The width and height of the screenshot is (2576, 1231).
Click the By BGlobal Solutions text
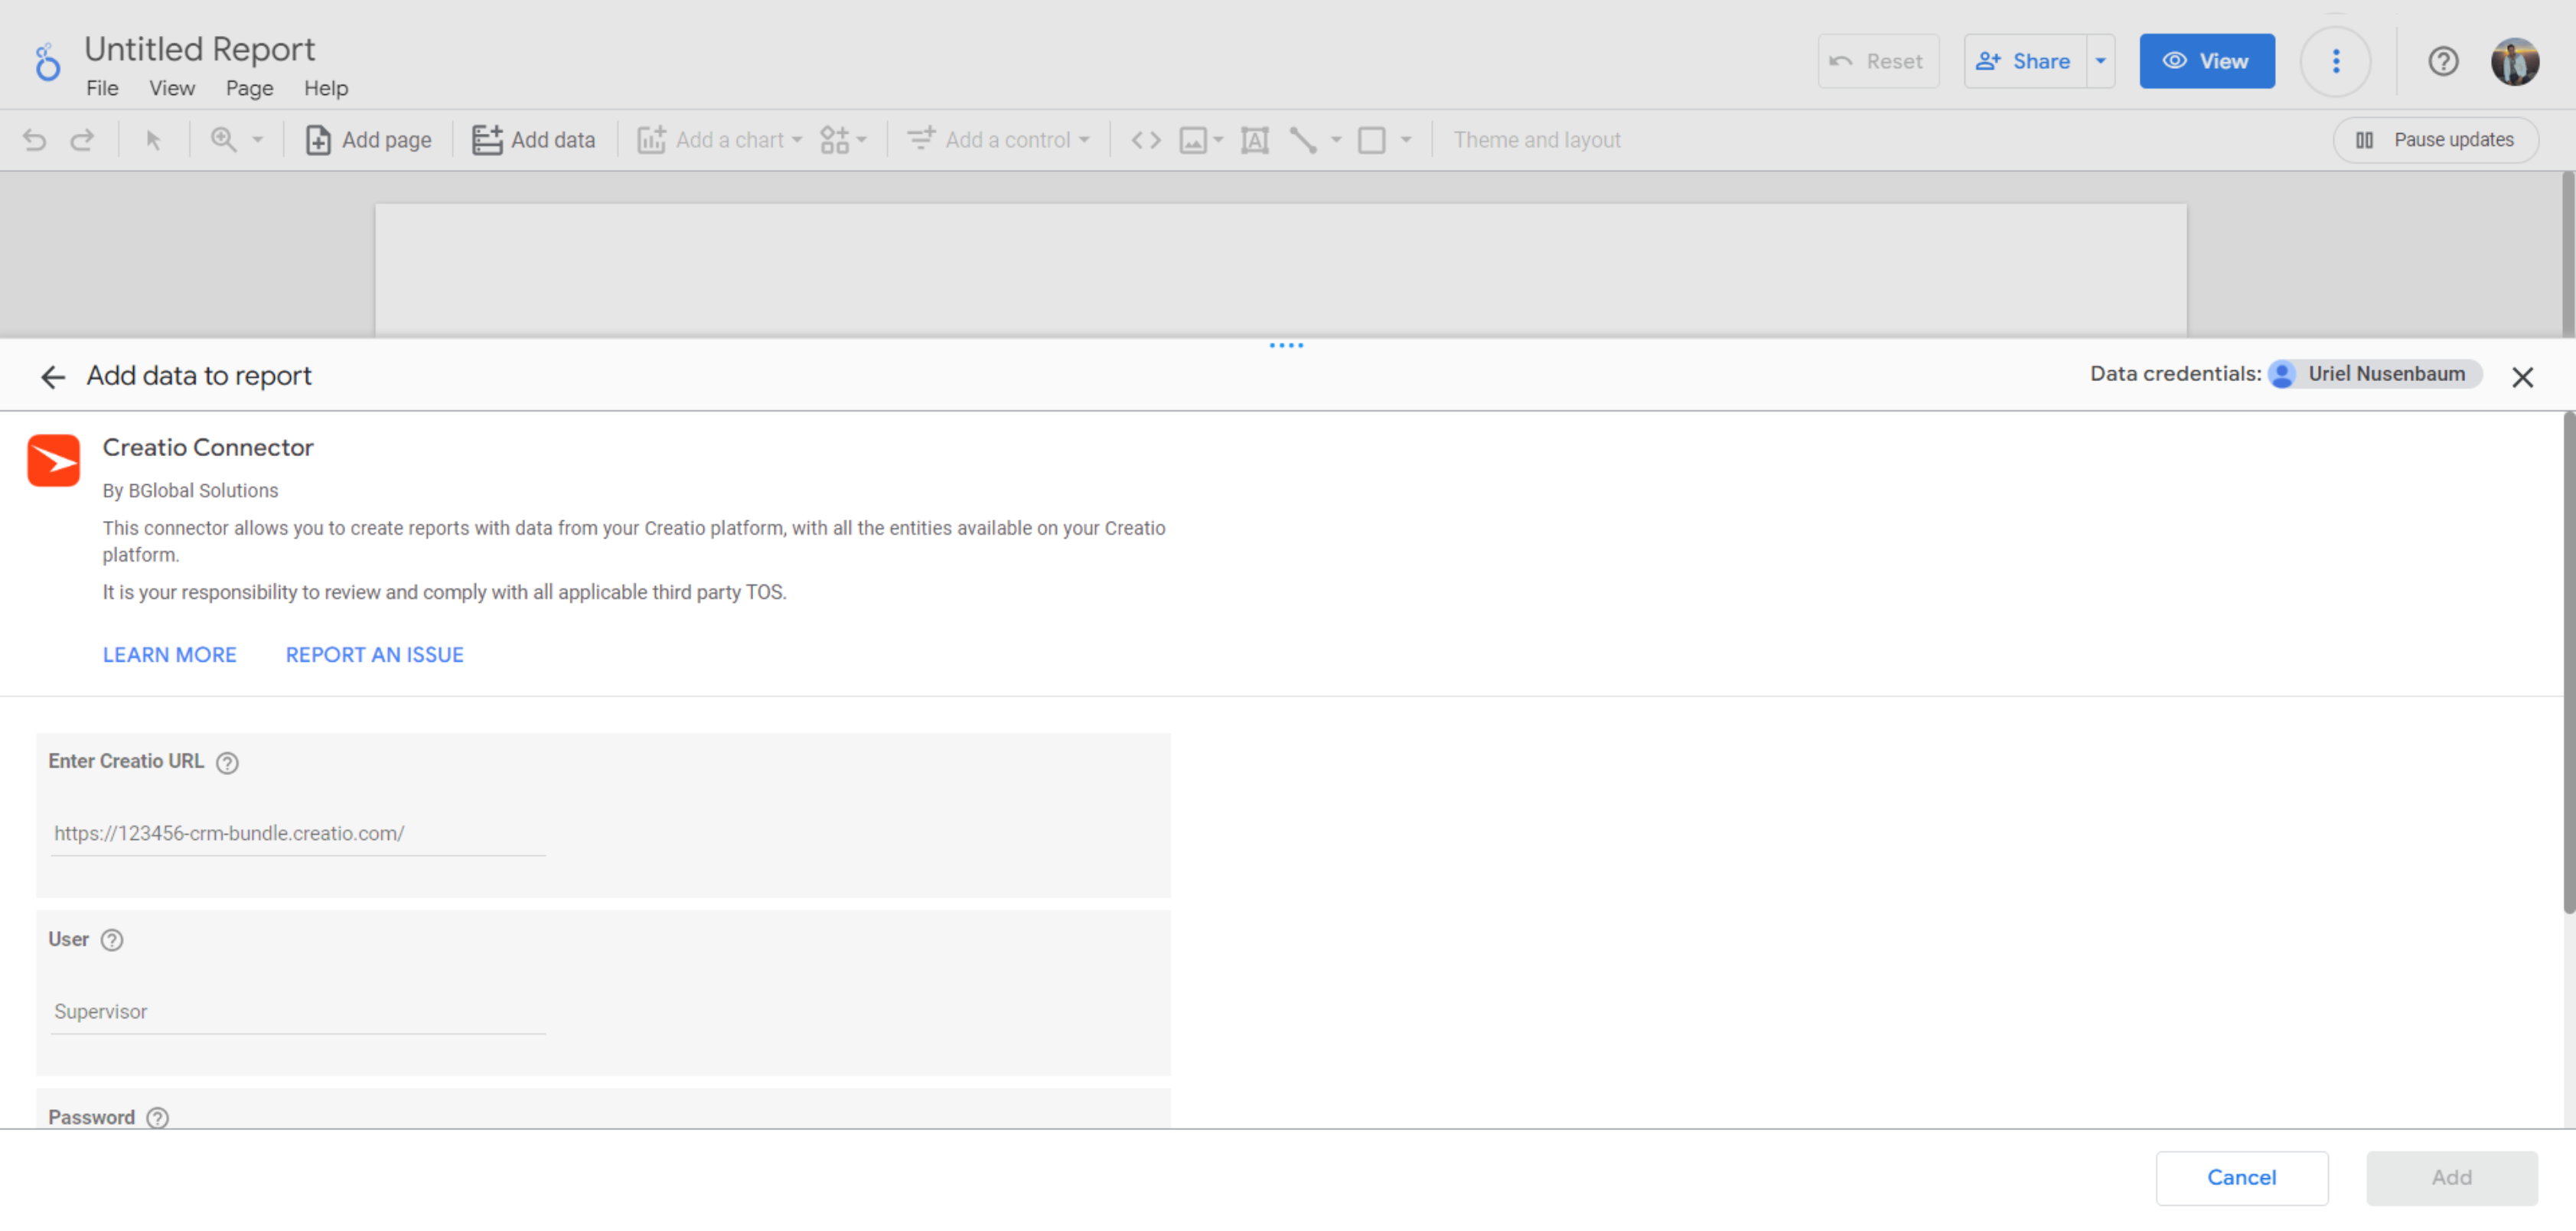[x=190, y=491]
